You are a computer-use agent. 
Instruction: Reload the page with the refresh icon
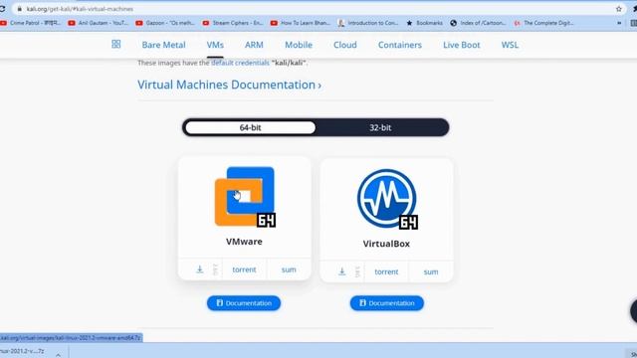pos(2,9)
